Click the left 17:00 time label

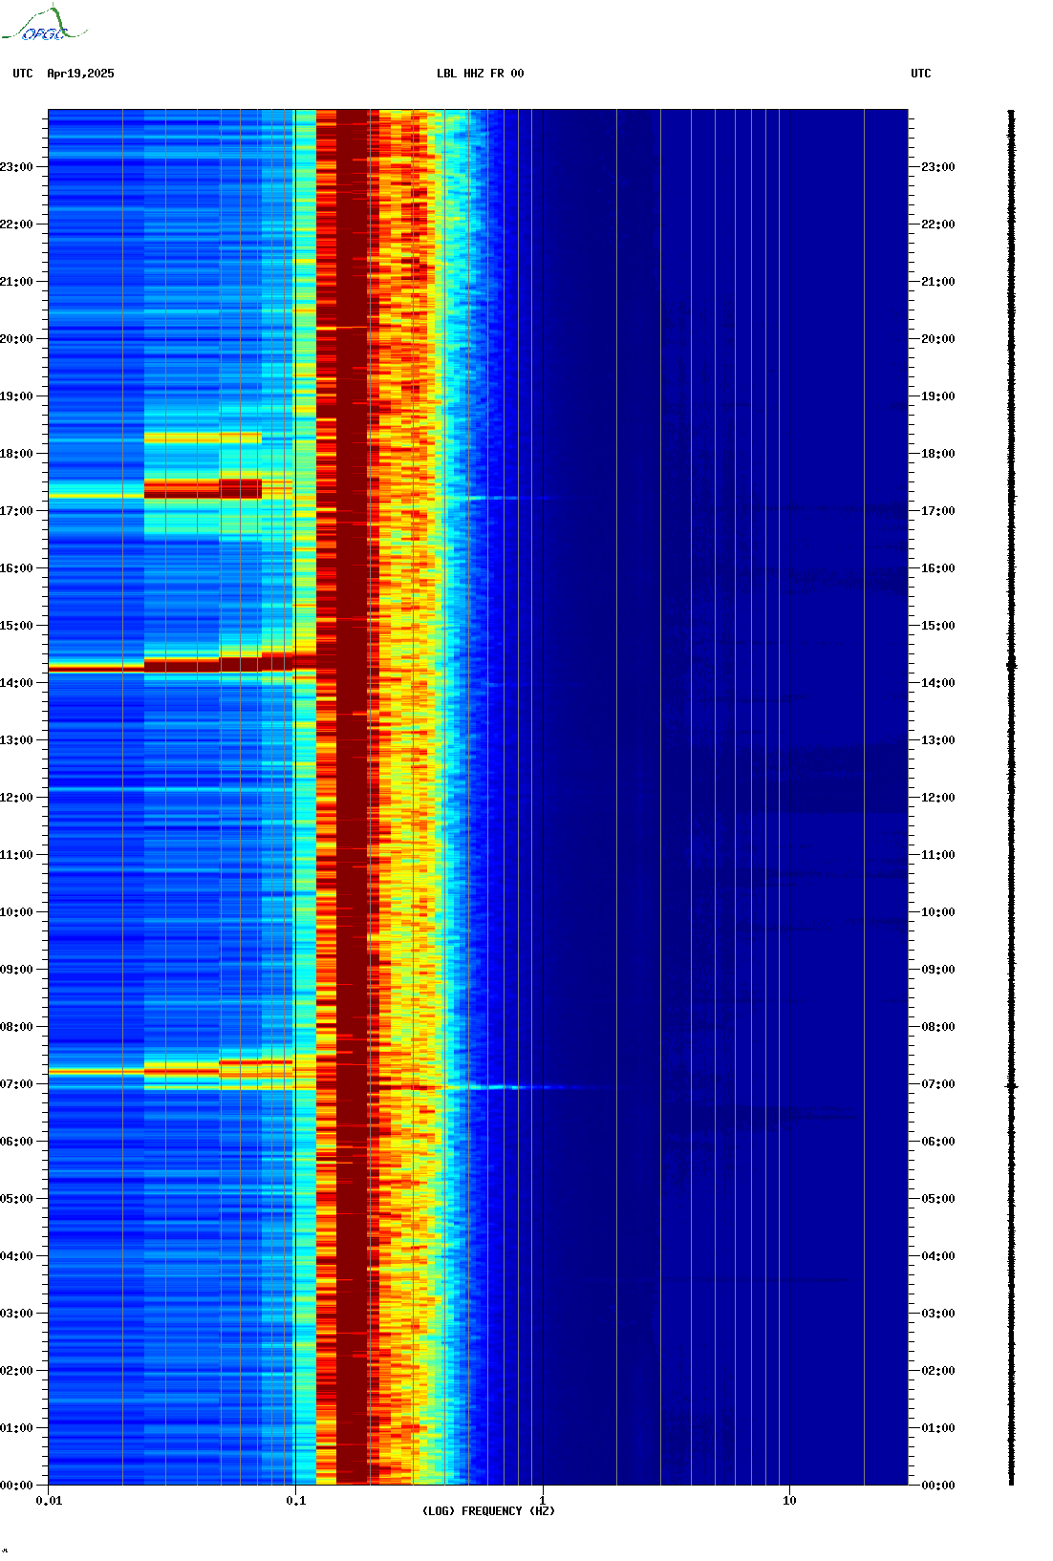click(x=16, y=511)
